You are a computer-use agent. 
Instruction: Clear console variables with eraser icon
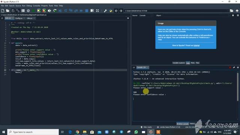point(234,67)
